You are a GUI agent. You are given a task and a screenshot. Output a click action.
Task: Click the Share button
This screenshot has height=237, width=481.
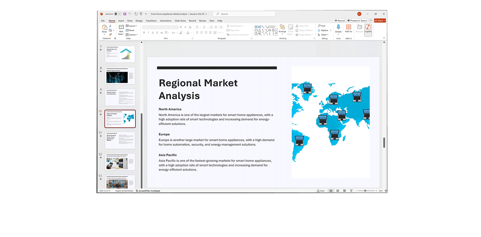(380, 20)
